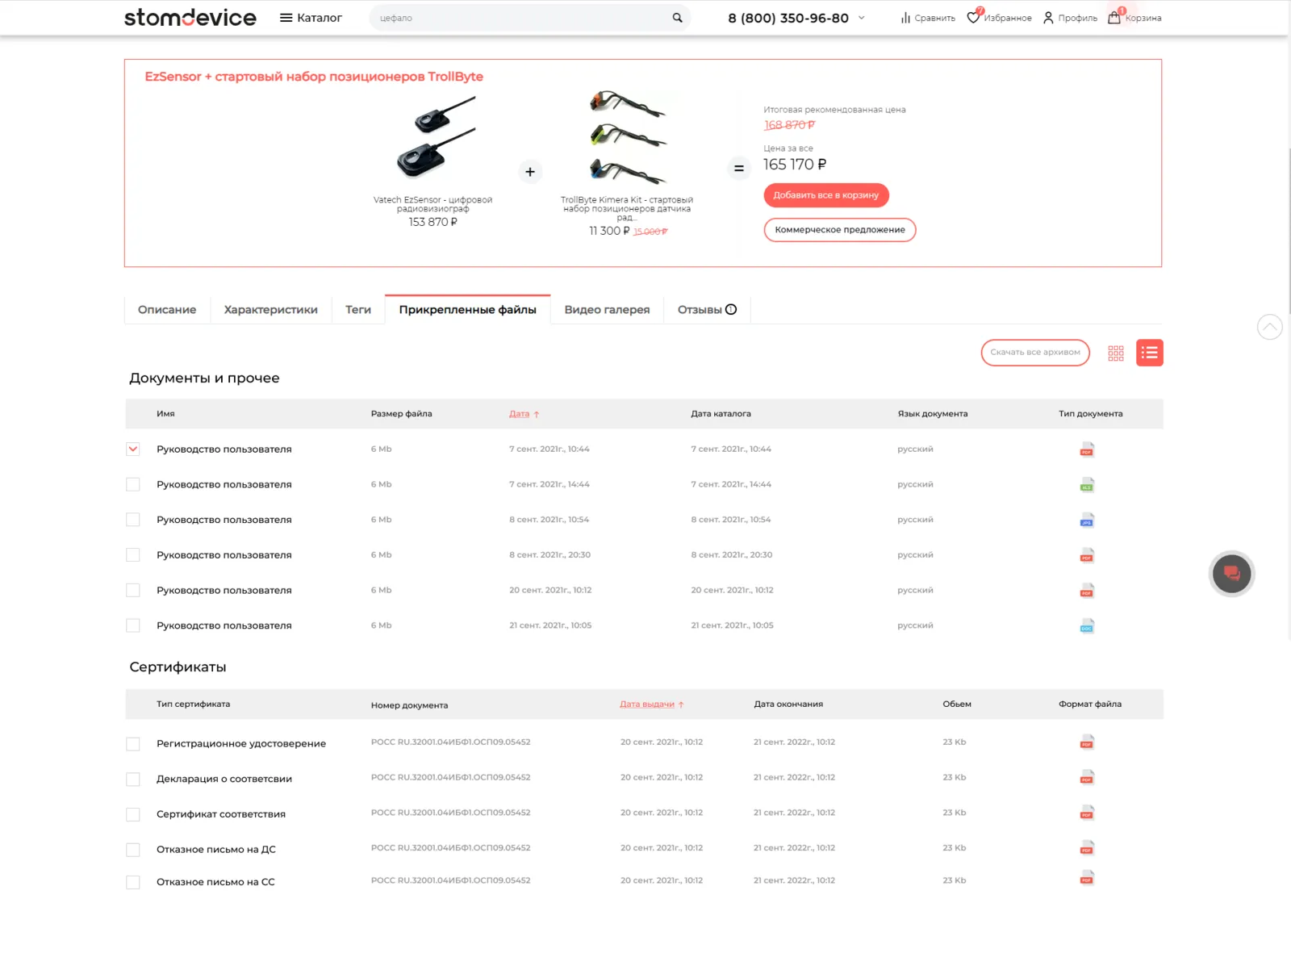Download PDF of Отказное письмо на ДС
The width and height of the screenshot is (1291, 970).
pyautogui.click(x=1087, y=848)
